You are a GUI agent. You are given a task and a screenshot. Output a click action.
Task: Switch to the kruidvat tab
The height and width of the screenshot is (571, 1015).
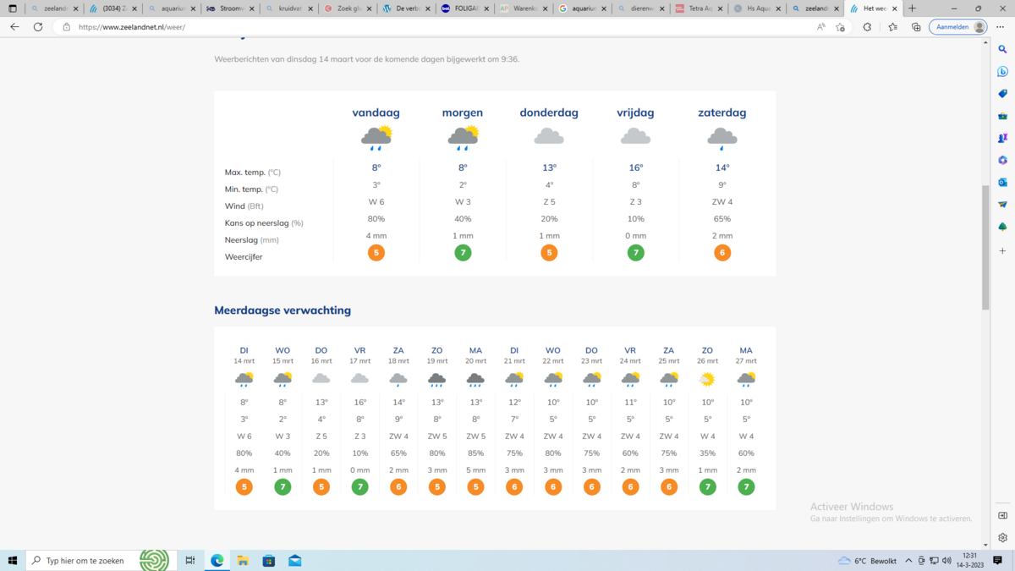[x=288, y=8]
